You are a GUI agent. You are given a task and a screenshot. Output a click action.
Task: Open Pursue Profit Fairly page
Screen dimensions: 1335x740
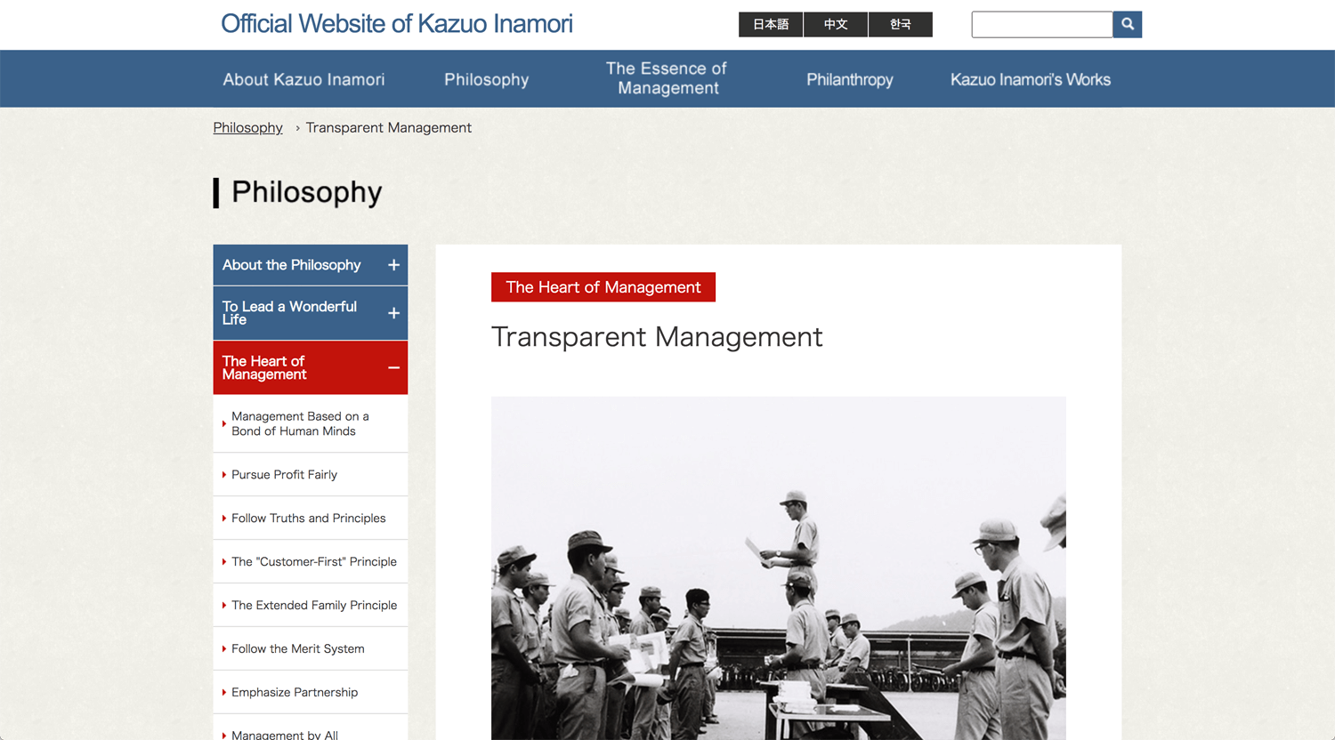(311, 474)
